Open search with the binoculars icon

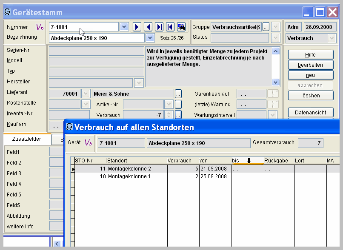[181, 27]
